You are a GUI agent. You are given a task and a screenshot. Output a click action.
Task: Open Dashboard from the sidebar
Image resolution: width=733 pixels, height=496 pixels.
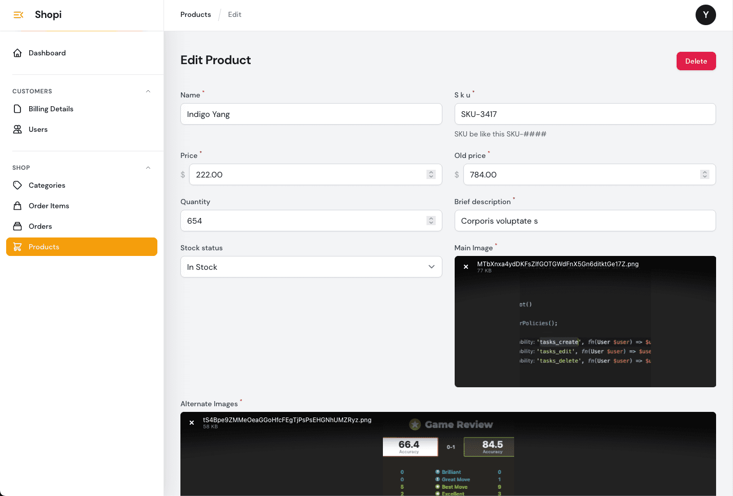[x=82, y=53]
